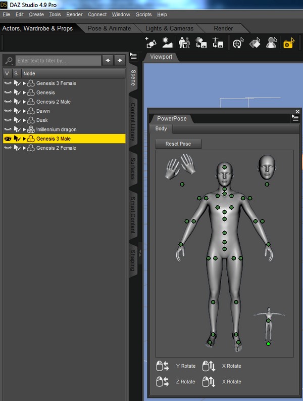Screen dimensions: 303x401
Task: Click the Body tab in PowerPose
Action: [161, 128]
